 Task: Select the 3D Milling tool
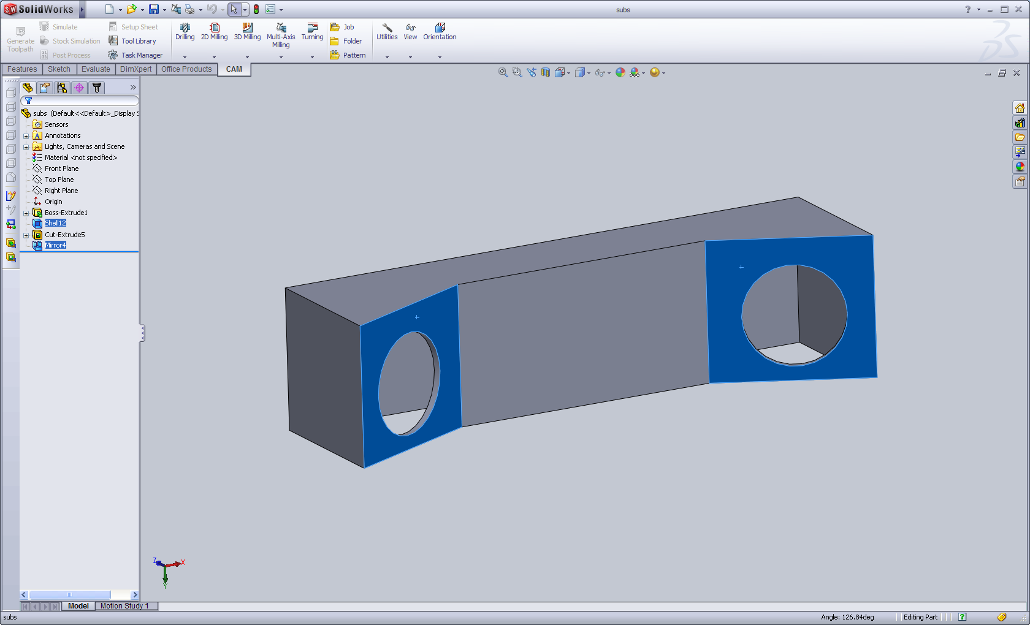pos(247,31)
